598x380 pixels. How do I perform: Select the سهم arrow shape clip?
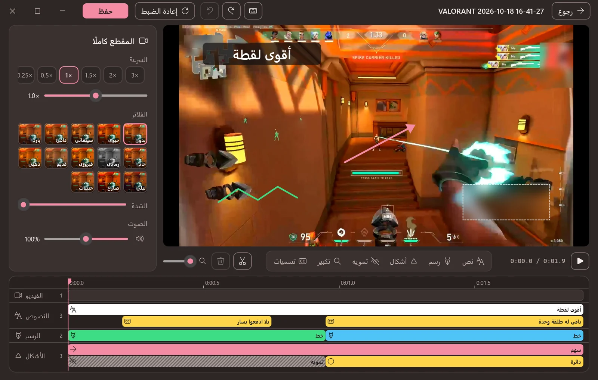coord(326,350)
